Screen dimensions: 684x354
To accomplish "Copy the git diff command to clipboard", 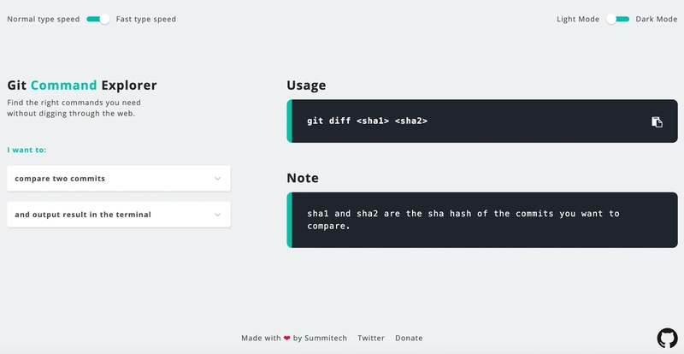I will (x=657, y=121).
